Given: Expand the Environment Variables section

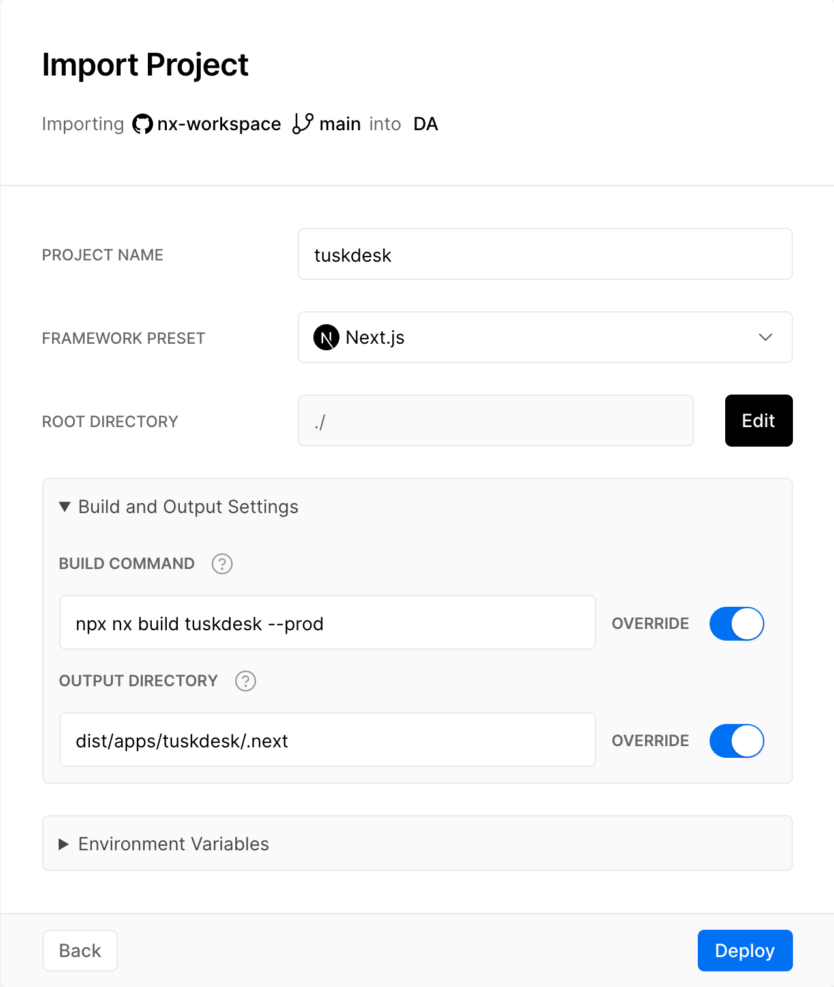Looking at the screenshot, I should (63, 844).
